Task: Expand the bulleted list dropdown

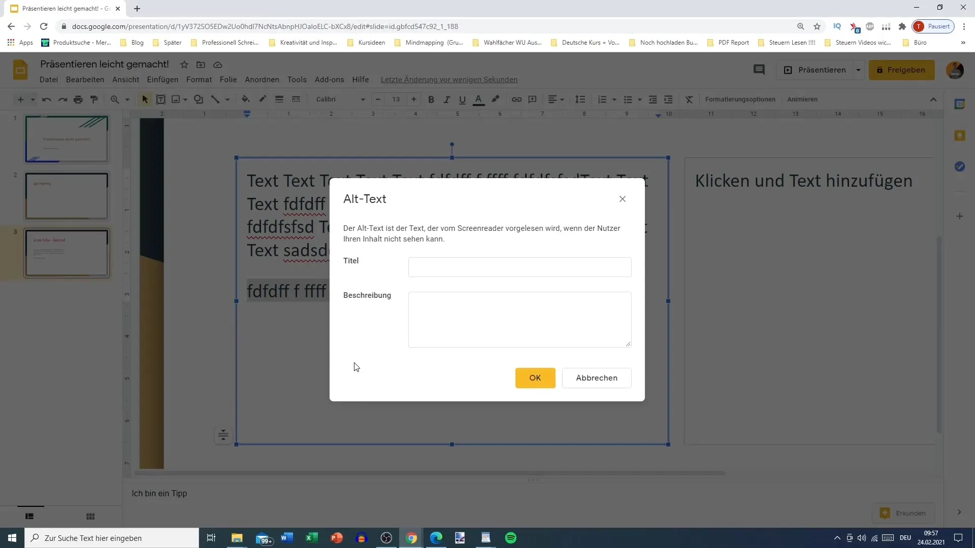Action: (640, 99)
